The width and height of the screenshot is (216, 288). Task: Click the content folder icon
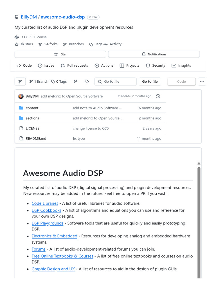coord(21,108)
